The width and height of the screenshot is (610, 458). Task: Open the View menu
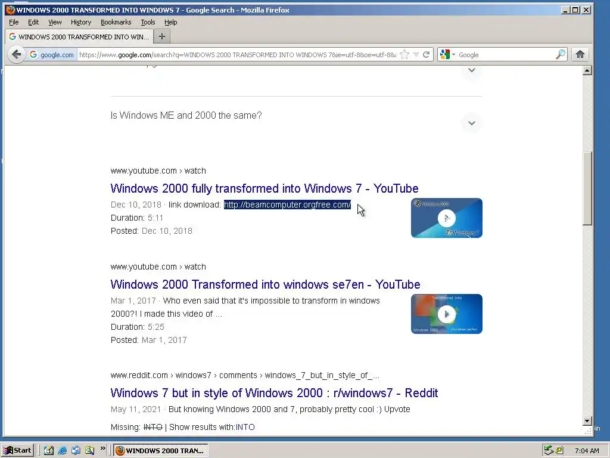tap(55, 22)
